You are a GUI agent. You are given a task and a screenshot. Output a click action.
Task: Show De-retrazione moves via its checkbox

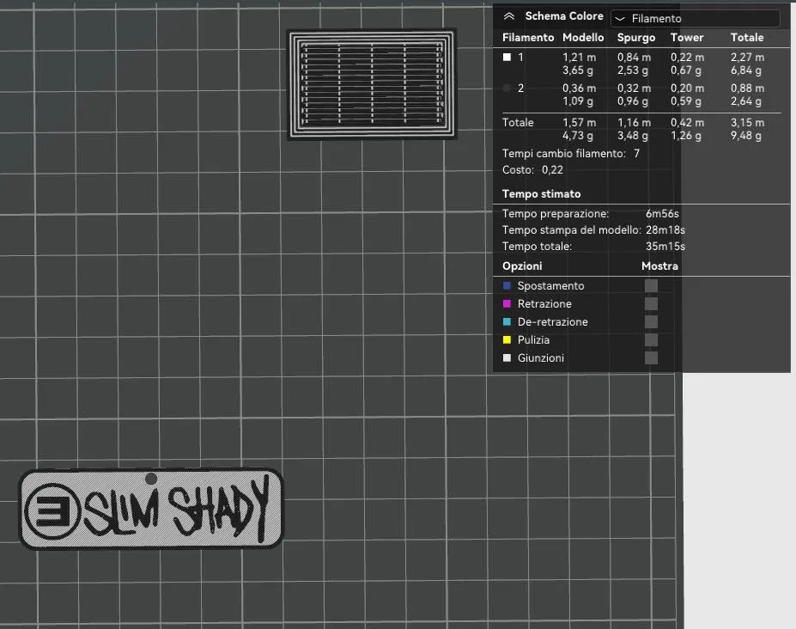(652, 321)
